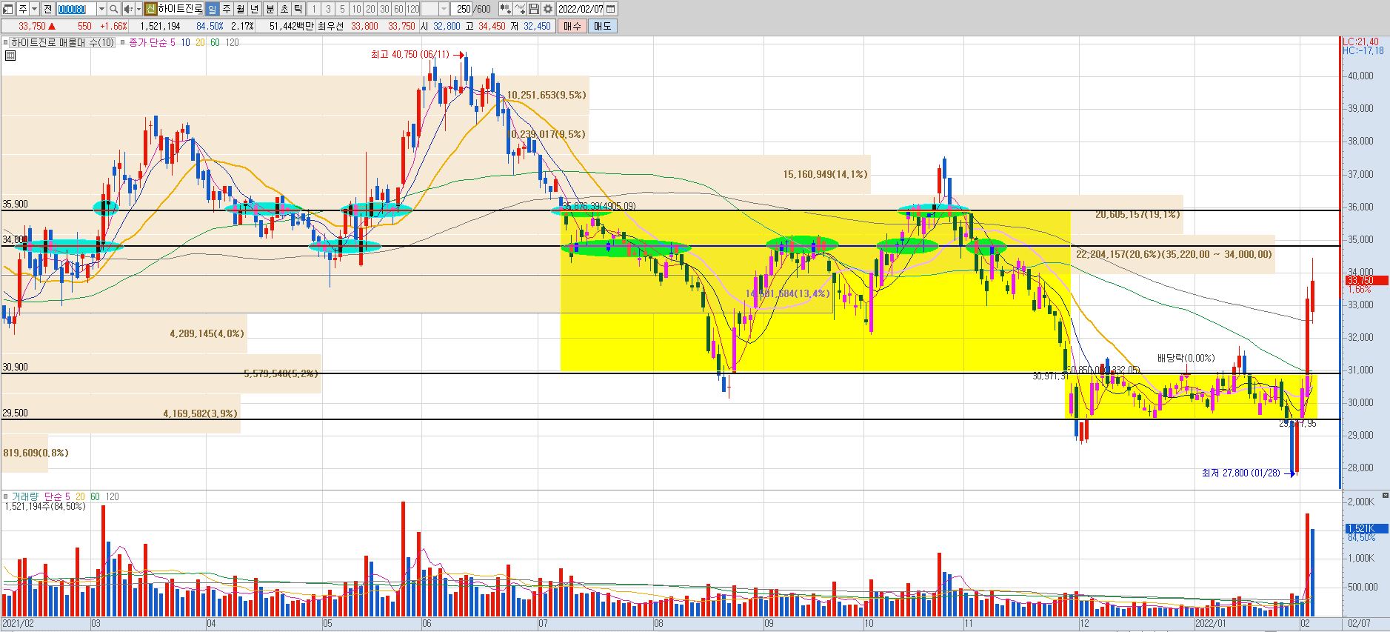
Task: Click the 2022/02/07 date field
Action: click(x=581, y=9)
